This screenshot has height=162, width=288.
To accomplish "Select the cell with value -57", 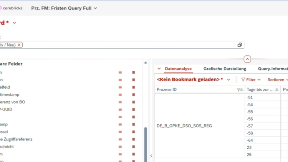I will coord(263,126).
